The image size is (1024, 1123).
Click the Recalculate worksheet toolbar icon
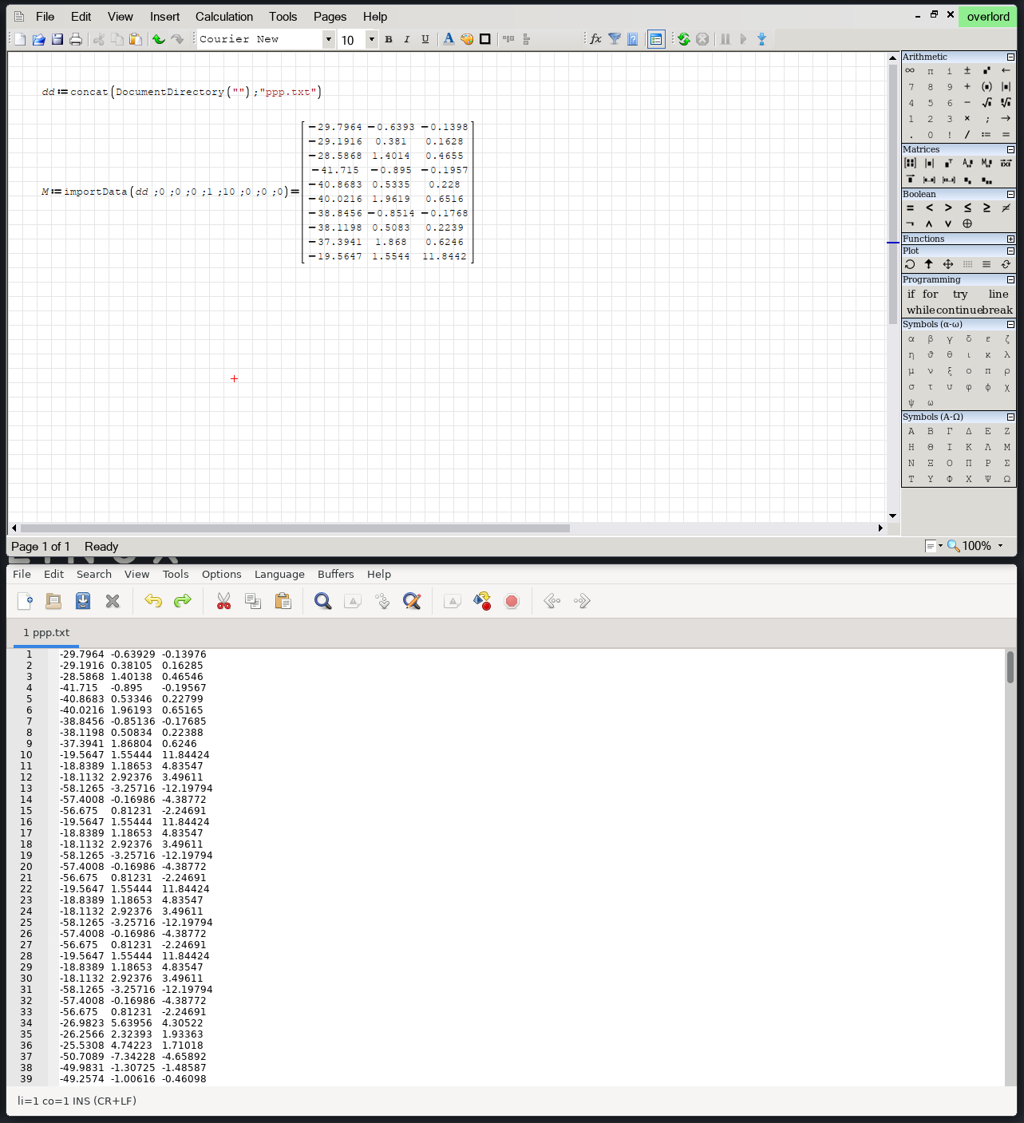pyautogui.click(x=684, y=39)
